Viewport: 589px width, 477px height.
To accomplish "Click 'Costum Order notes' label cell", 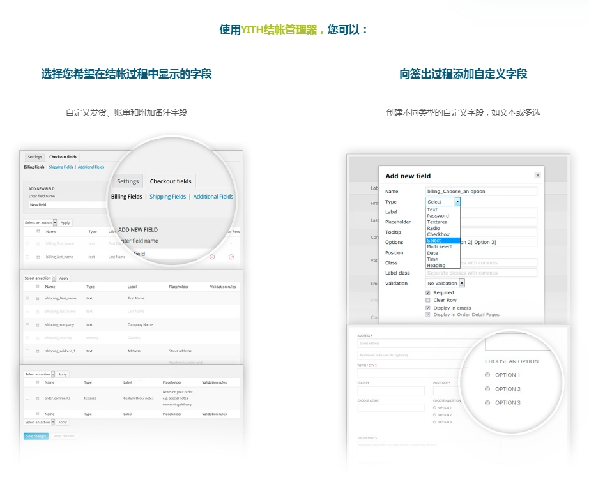I will point(138,398).
